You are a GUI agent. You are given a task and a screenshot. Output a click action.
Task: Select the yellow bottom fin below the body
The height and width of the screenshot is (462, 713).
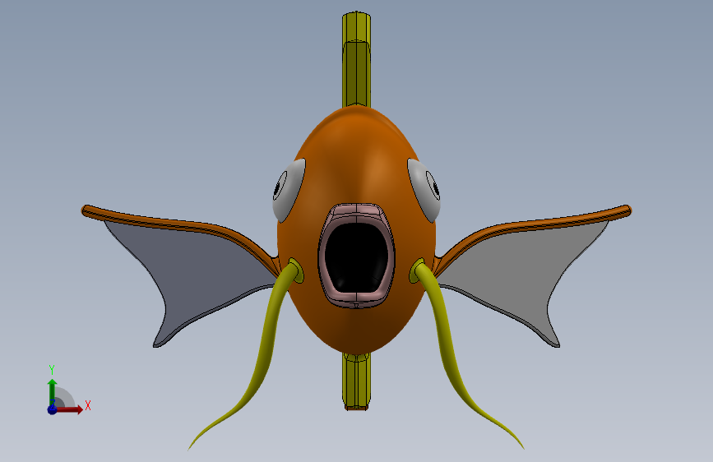coord(357,382)
